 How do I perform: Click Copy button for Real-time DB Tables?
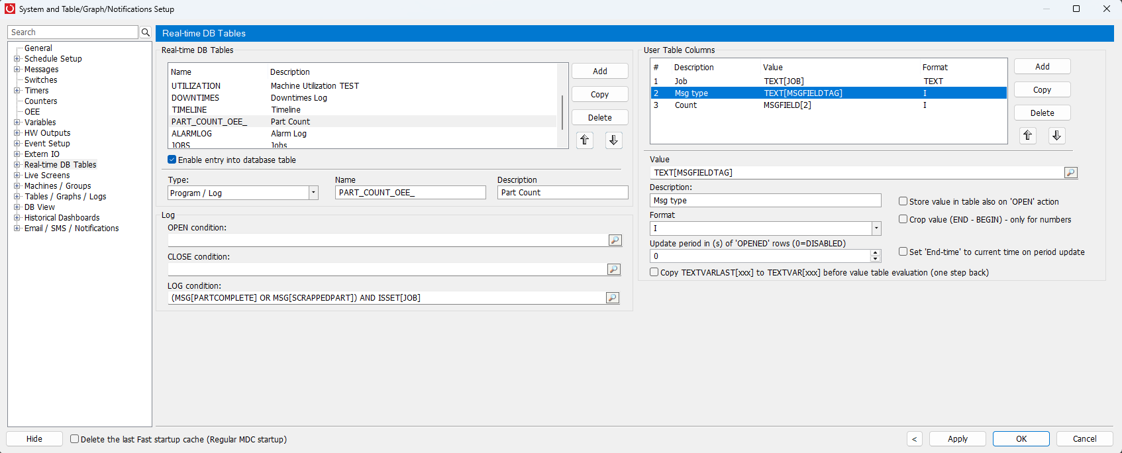click(x=600, y=95)
